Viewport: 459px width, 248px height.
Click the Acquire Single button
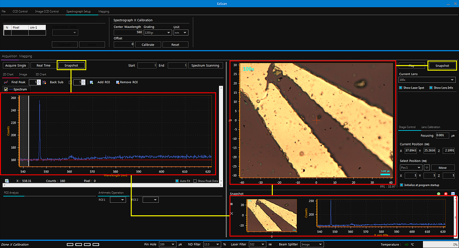pos(16,65)
